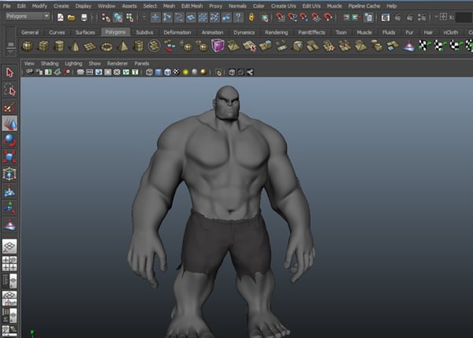The width and height of the screenshot is (473, 338).
Task: Switch to the Toon shelf tab
Action: point(341,32)
